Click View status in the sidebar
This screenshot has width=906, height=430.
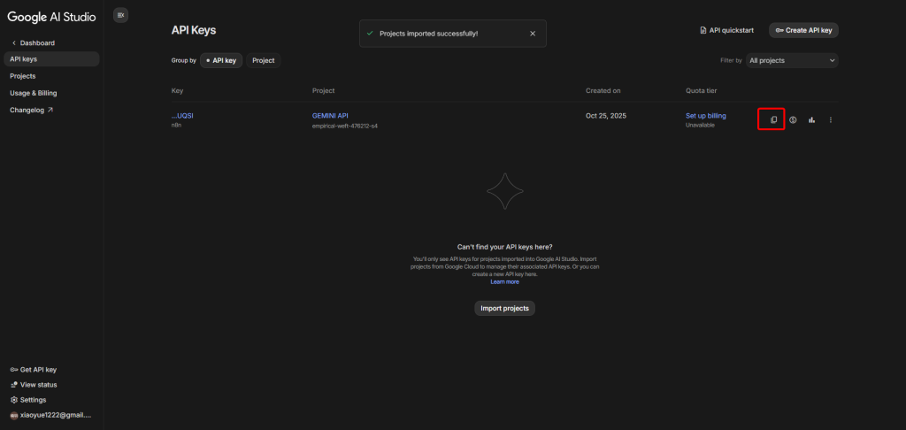pos(37,385)
